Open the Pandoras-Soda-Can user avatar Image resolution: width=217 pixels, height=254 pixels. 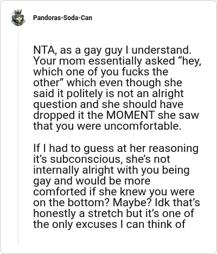(x=18, y=17)
